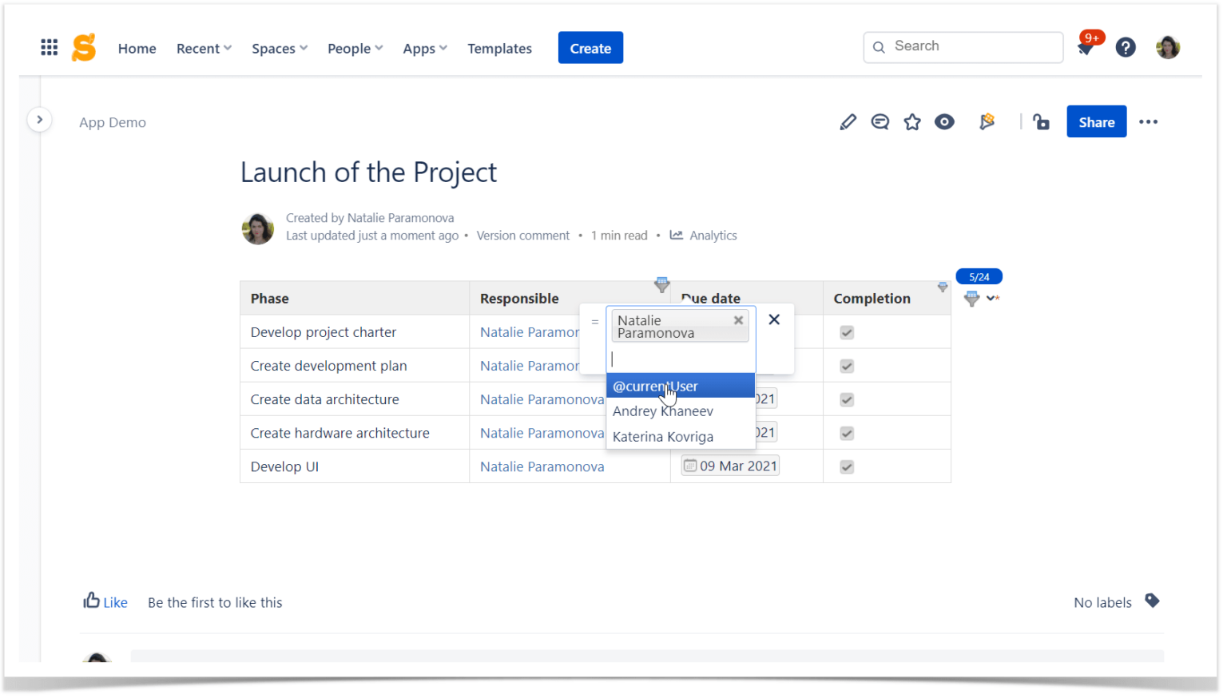Star this page to save for later
The height and width of the screenshot is (698, 1227).
pos(911,121)
